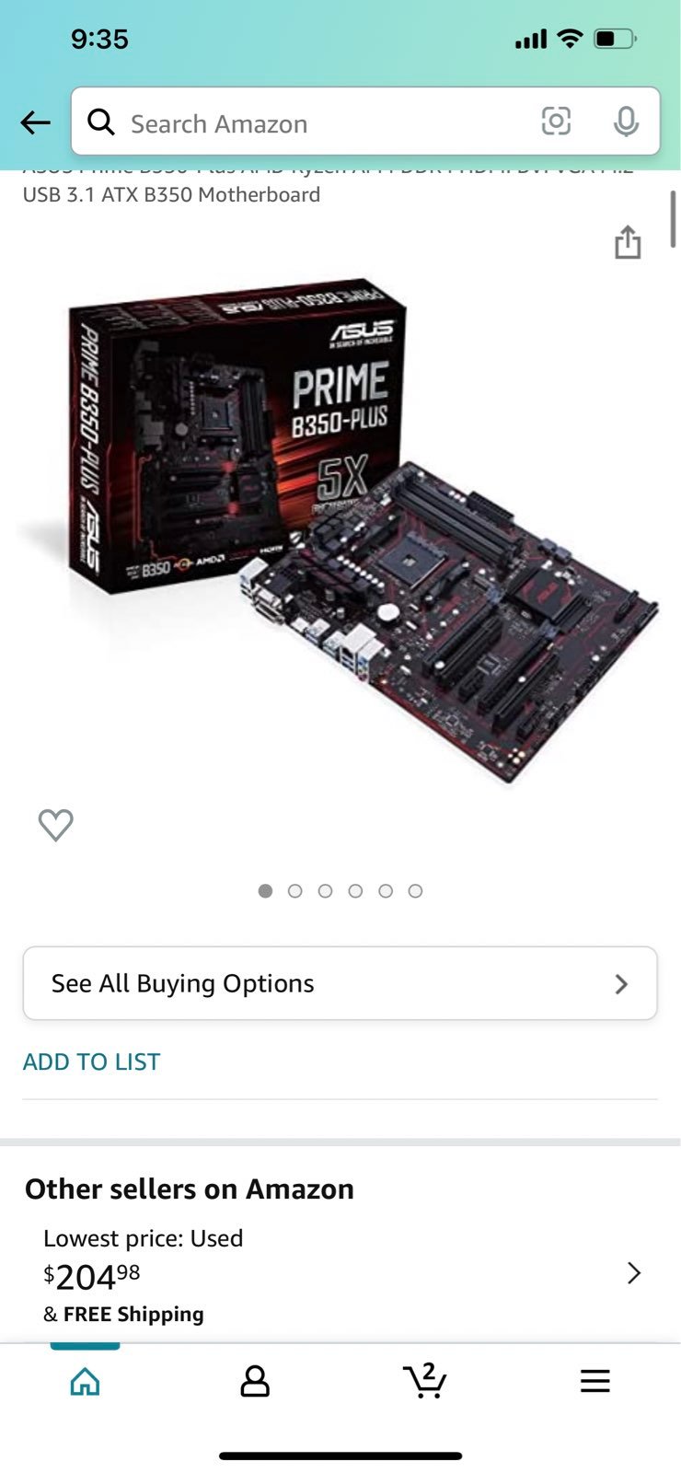Image resolution: width=681 pixels, height=1473 pixels.
Task: Tap the ASUS Prime B350-Plus product image
Action: 339,531
